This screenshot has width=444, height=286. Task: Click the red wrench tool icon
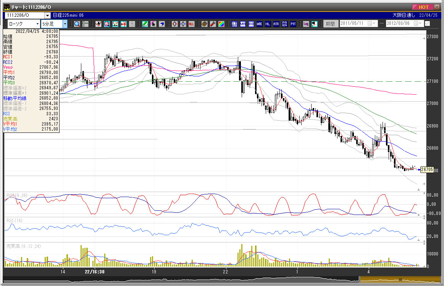[x=213, y=24]
